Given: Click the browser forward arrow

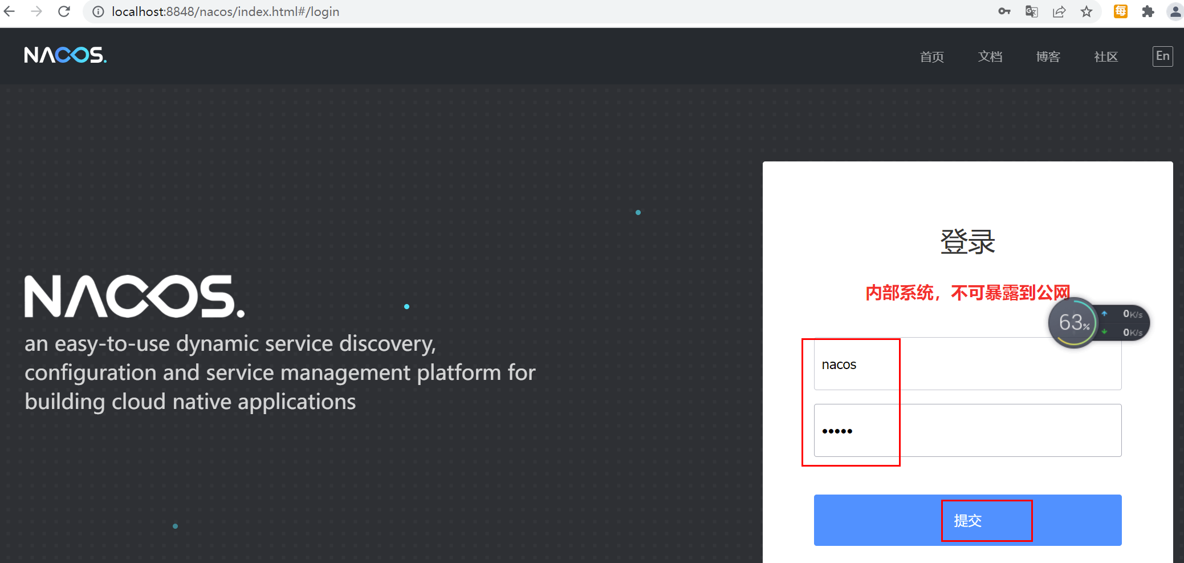Looking at the screenshot, I should click(x=36, y=11).
